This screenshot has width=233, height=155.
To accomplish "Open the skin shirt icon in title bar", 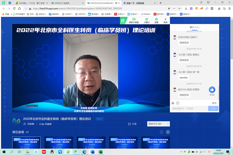I will coord(208,2).
